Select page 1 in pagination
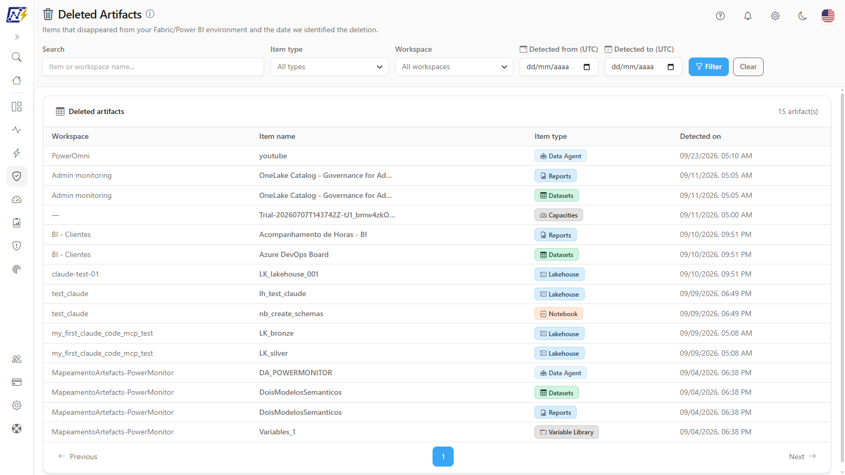Viewport: 845px width, 475px height. 443,457
